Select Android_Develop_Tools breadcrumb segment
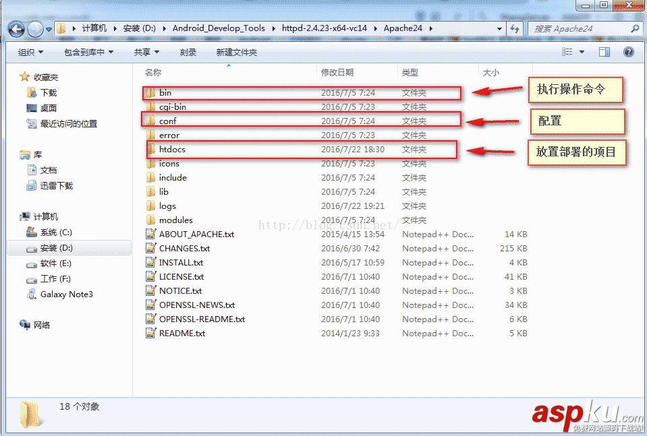Image resolution: width=647 pixels, height=436 pixels. pos(219,28)
